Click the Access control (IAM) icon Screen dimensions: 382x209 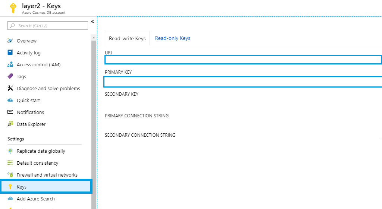(x=10, y=64)
